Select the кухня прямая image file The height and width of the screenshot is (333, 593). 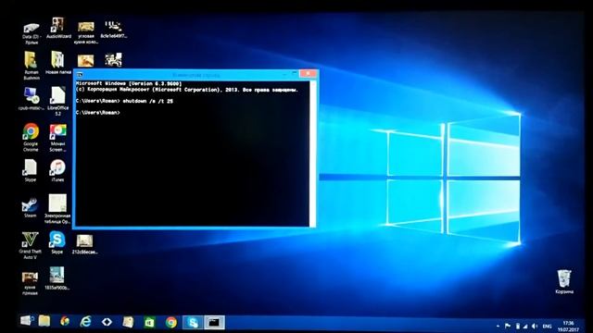[x=30, y=283]
